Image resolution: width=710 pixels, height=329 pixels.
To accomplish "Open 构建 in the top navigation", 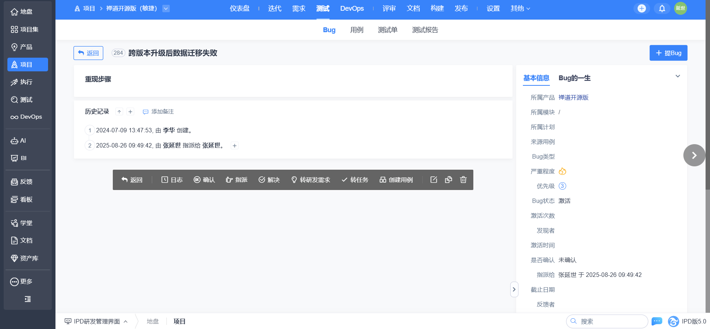I will pyautogui.click(x=437, y=9).
